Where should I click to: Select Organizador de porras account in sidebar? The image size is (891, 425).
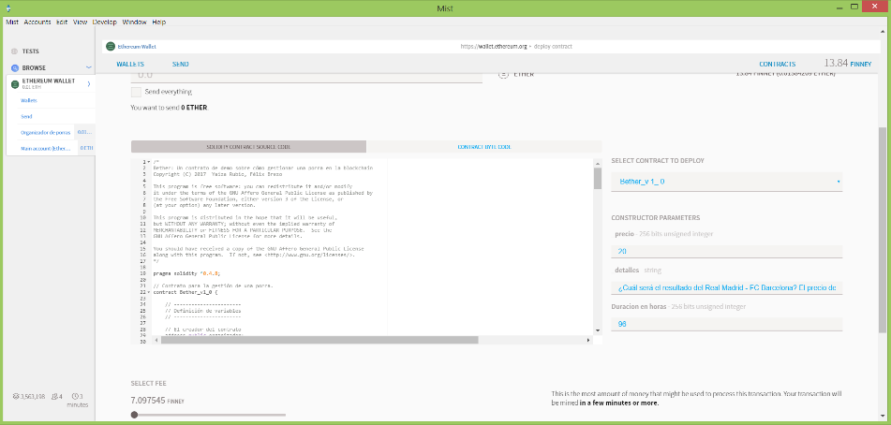46,132
